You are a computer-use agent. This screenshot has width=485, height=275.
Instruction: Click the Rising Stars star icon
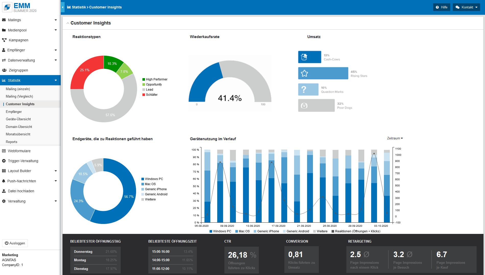[304, 74]
